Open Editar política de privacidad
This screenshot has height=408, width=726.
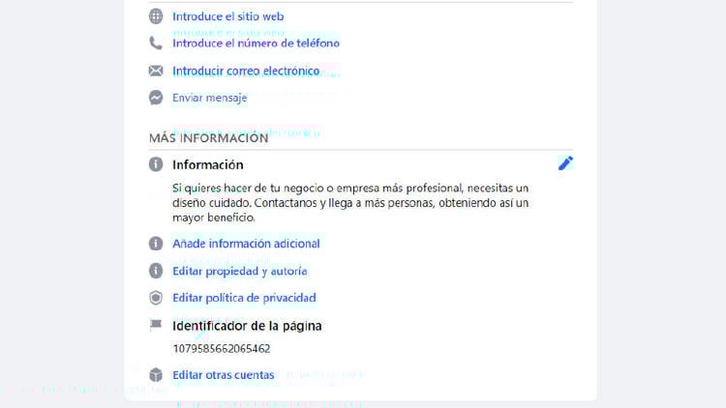(x=244, y=298)
